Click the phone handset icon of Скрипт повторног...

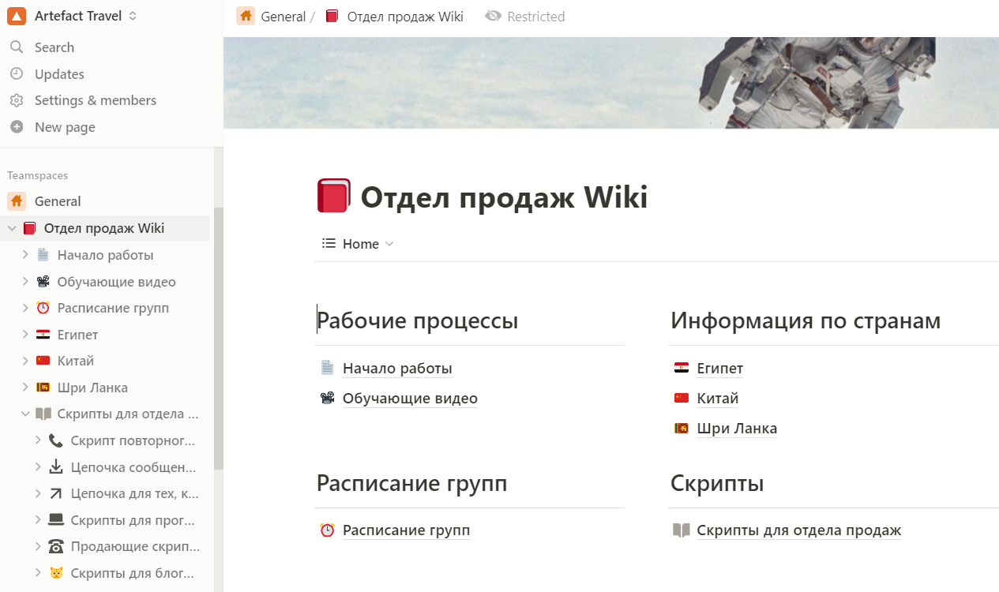(56, 440)
